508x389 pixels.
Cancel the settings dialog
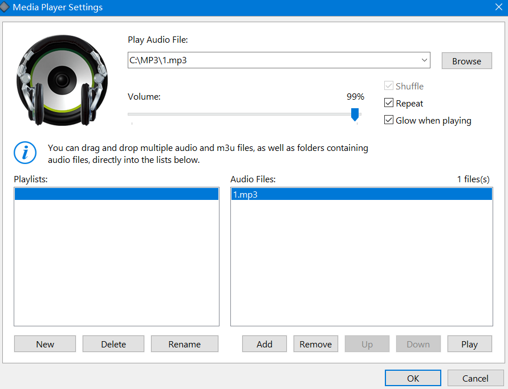coord(475,378)
